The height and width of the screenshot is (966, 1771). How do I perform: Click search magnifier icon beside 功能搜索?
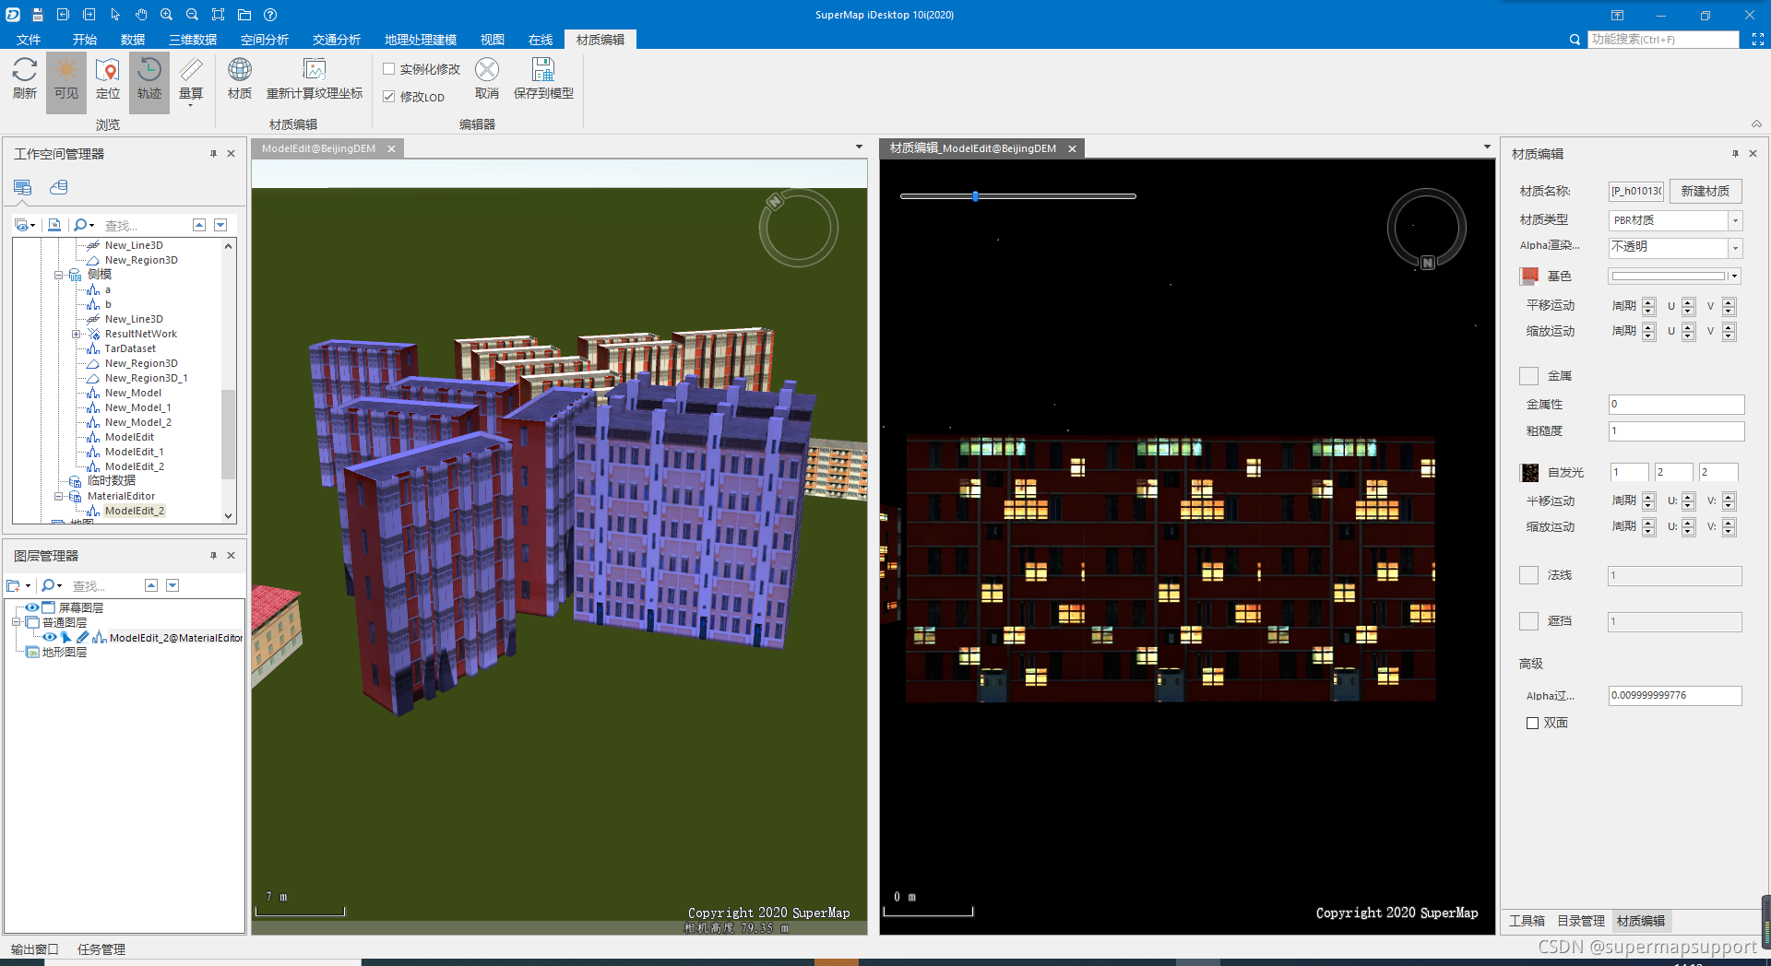click(x=1575, y=40)
